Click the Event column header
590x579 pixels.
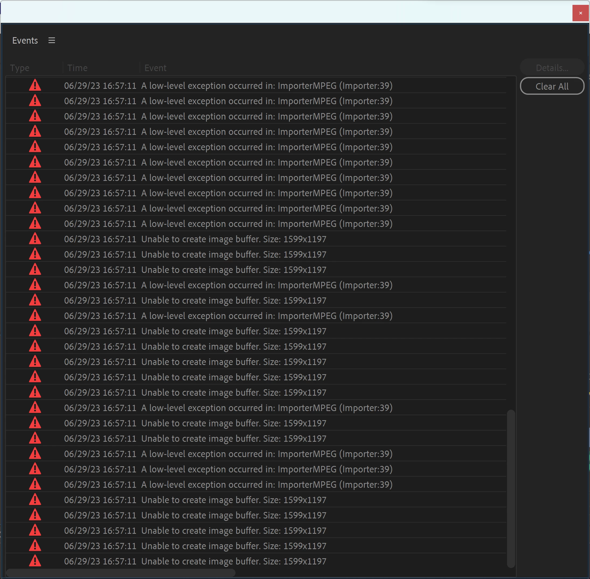155,68
